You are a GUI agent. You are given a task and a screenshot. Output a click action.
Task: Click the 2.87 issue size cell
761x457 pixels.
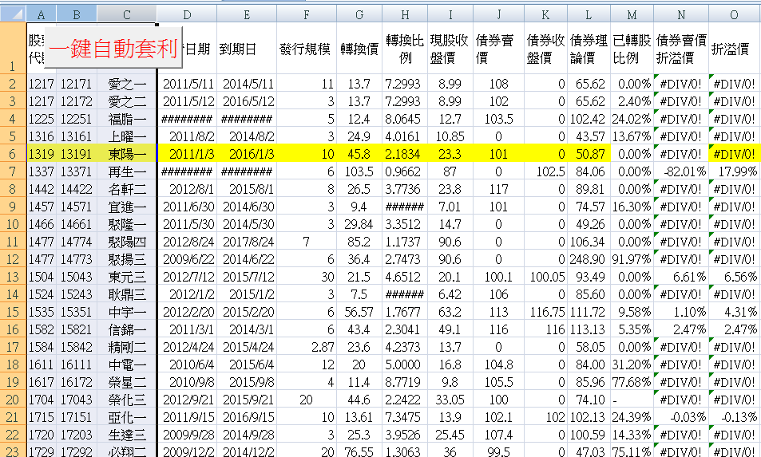(306, 346)
